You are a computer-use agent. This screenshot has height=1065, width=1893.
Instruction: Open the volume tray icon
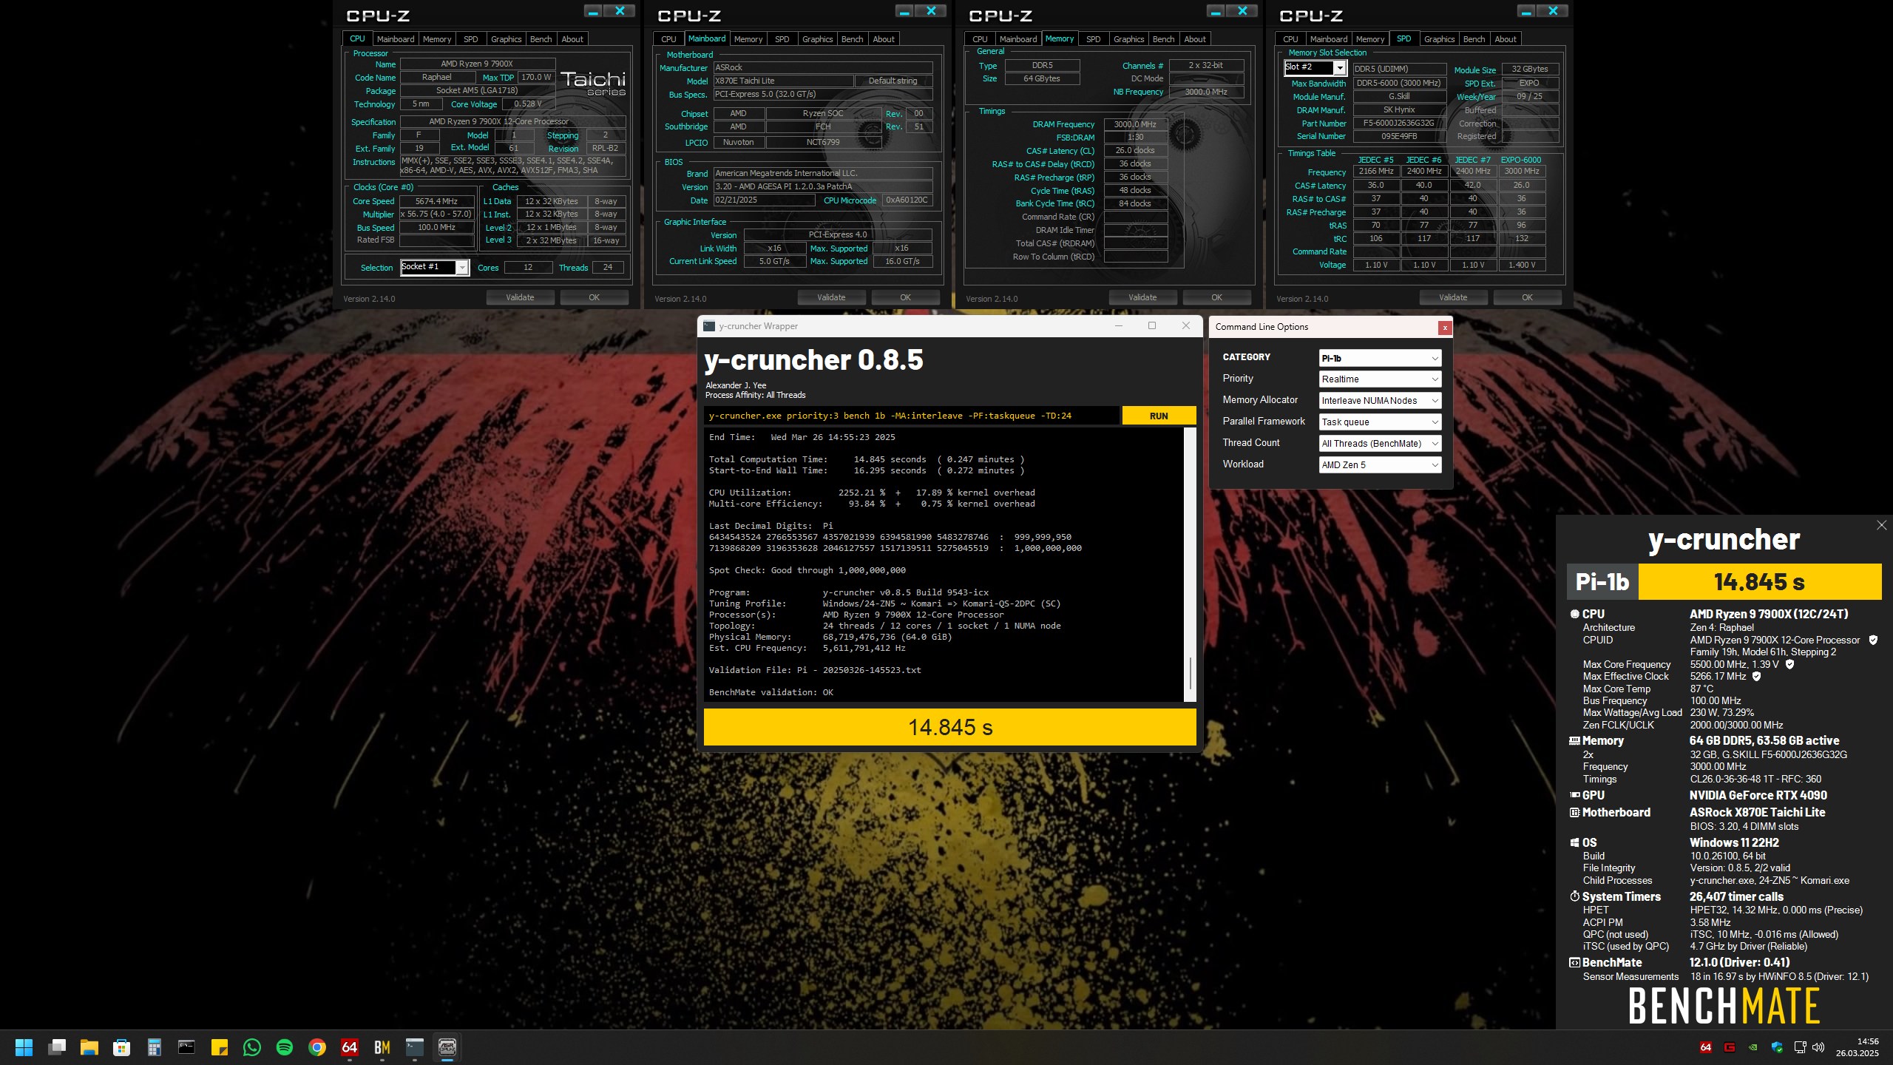click(1818, 1047)
